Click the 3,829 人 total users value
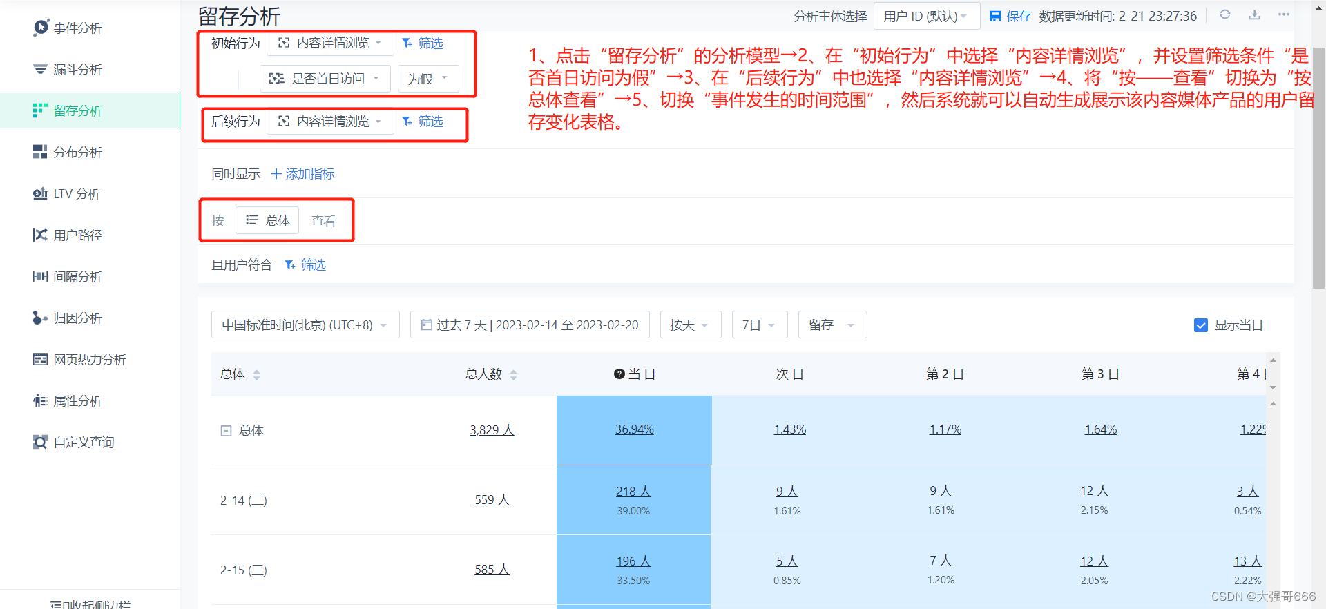The width and height of the screenshot is (1326, 609). point(492,430)
